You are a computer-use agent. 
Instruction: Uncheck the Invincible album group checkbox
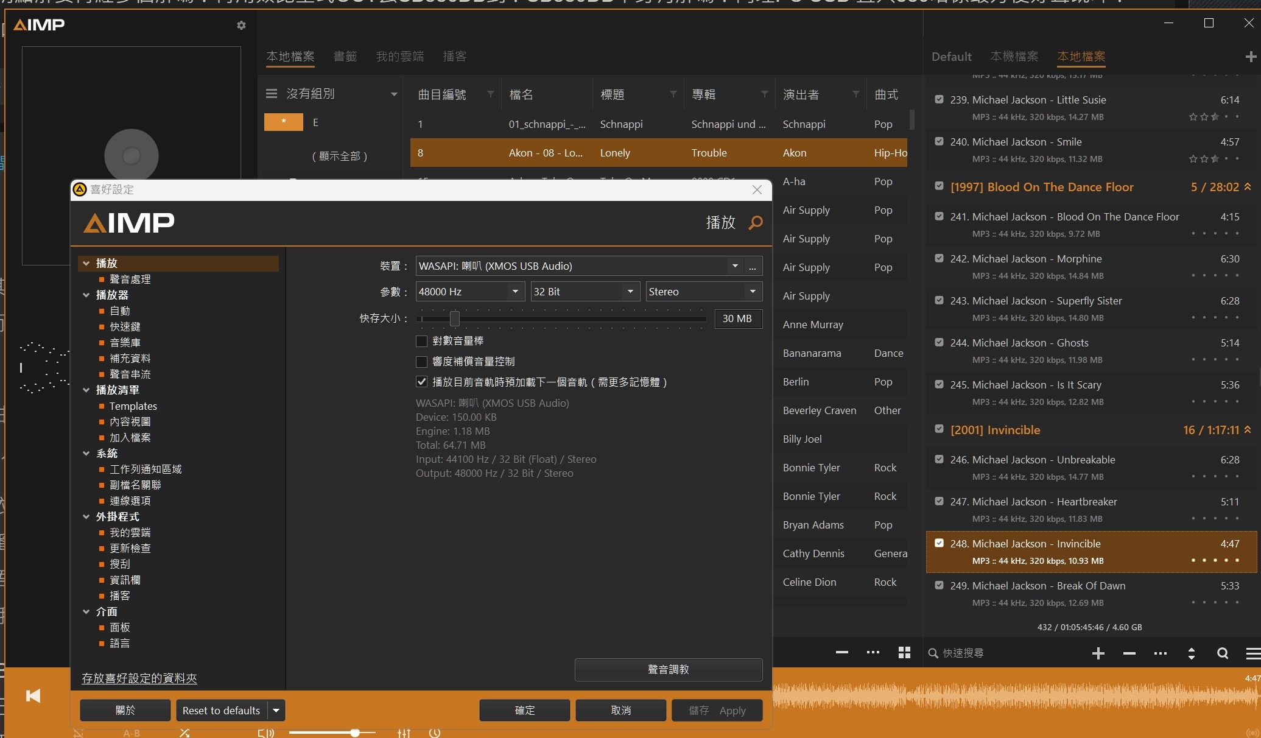point(940,429)
